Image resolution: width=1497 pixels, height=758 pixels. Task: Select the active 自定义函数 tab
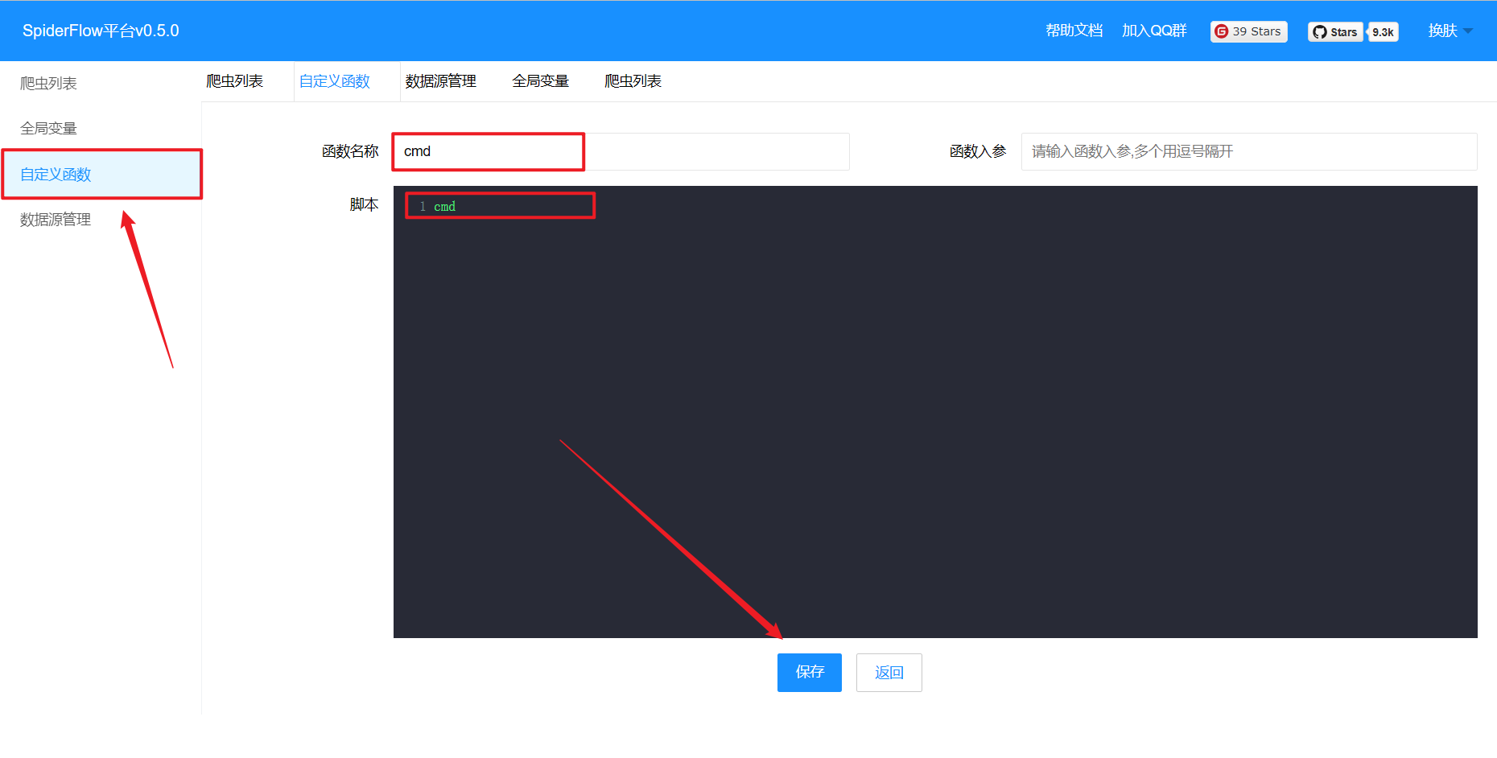[334, 80]
